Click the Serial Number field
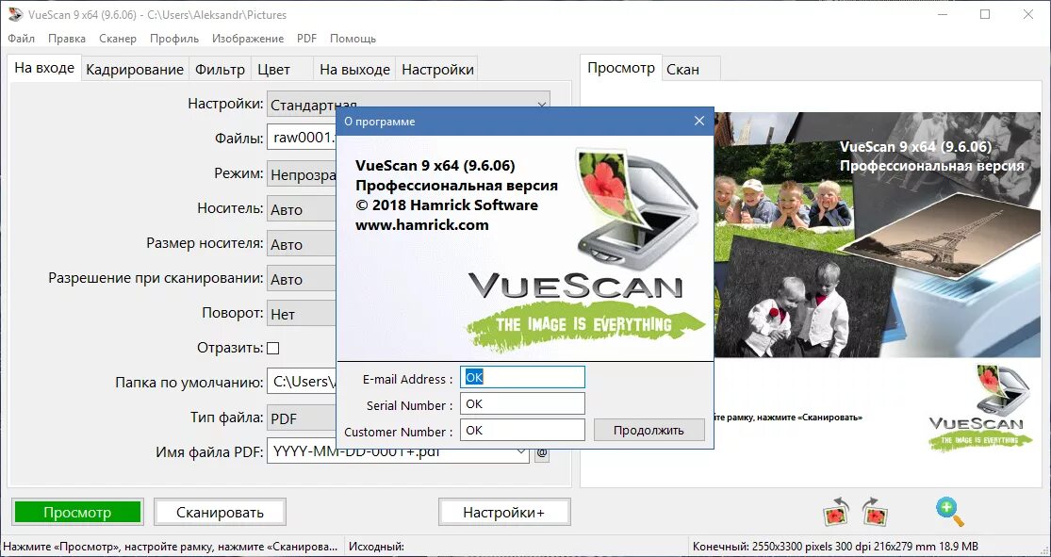 click(522, 404)
